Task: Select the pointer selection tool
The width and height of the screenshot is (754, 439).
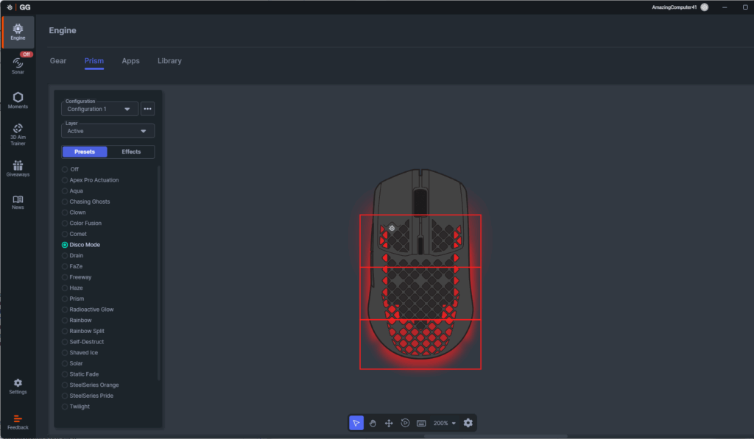Action: click(356, 423)
